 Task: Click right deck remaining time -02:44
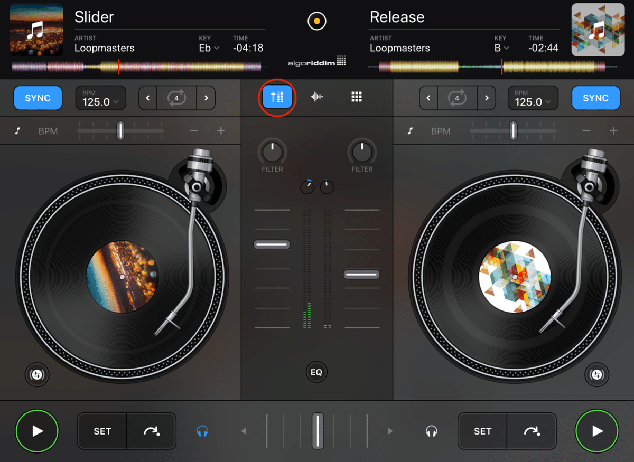[x=543, y=48]
